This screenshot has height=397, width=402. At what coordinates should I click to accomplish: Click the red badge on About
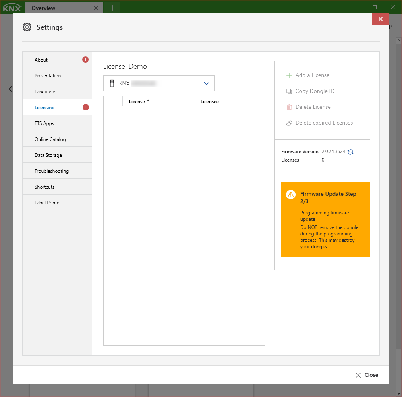tap(85, 60)
